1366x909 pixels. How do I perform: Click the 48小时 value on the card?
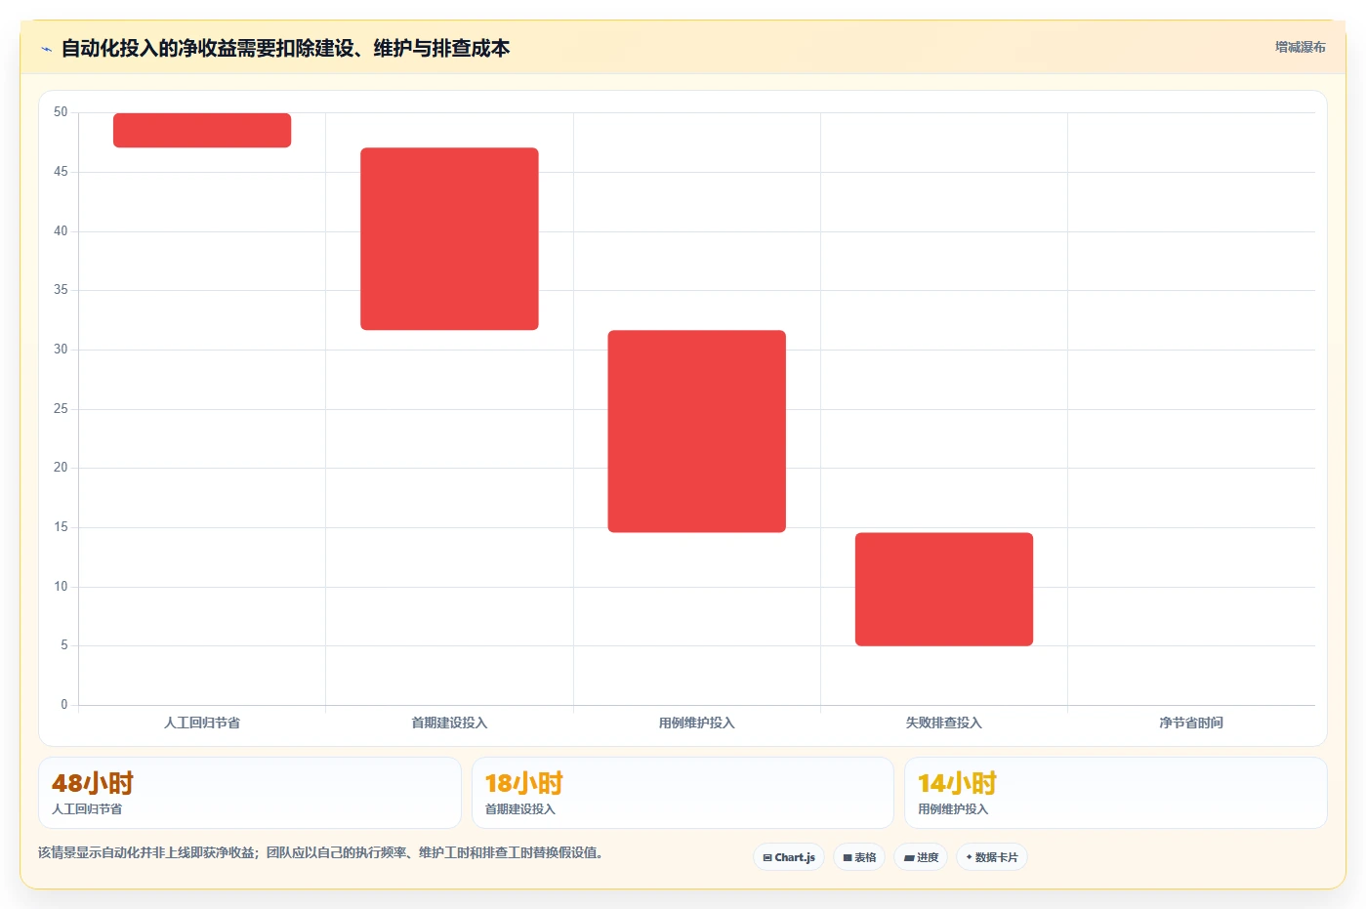pos(93,783)
